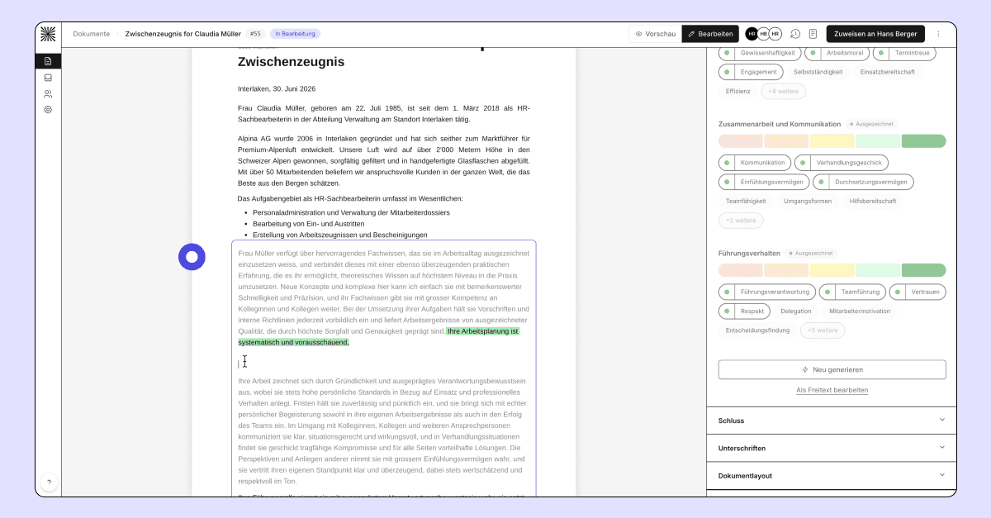This screenshot has width=991, height=518.
Task: Open the version history clock icon
Action: 795,34
